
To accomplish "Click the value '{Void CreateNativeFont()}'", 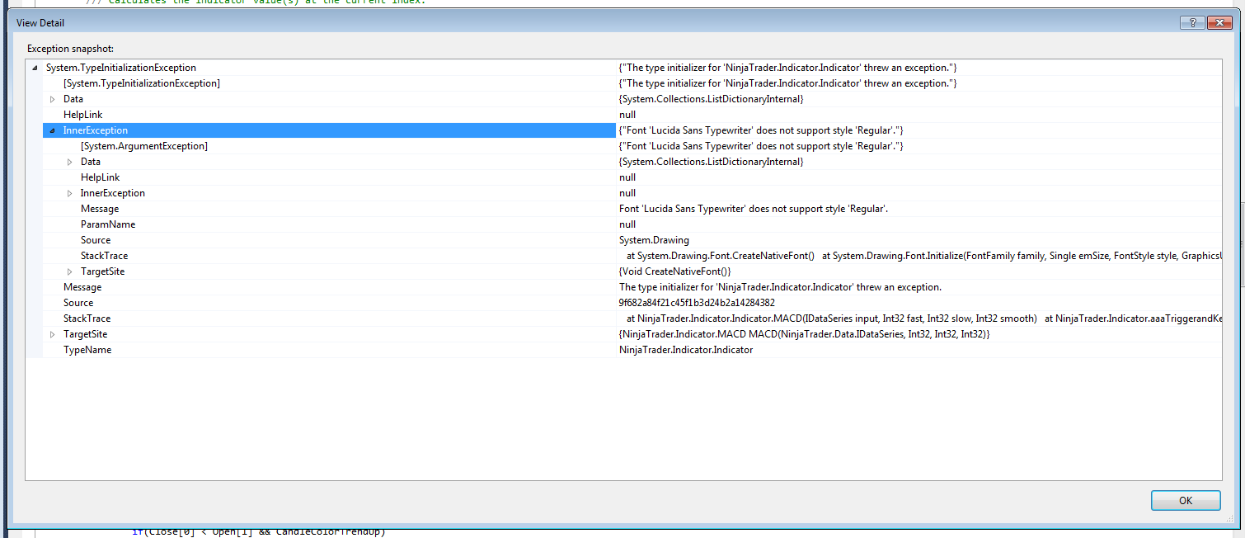I will point(674,271).
